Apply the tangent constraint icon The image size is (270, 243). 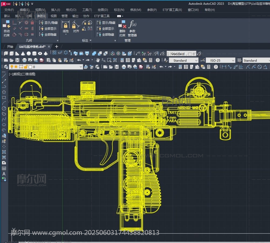15,35
